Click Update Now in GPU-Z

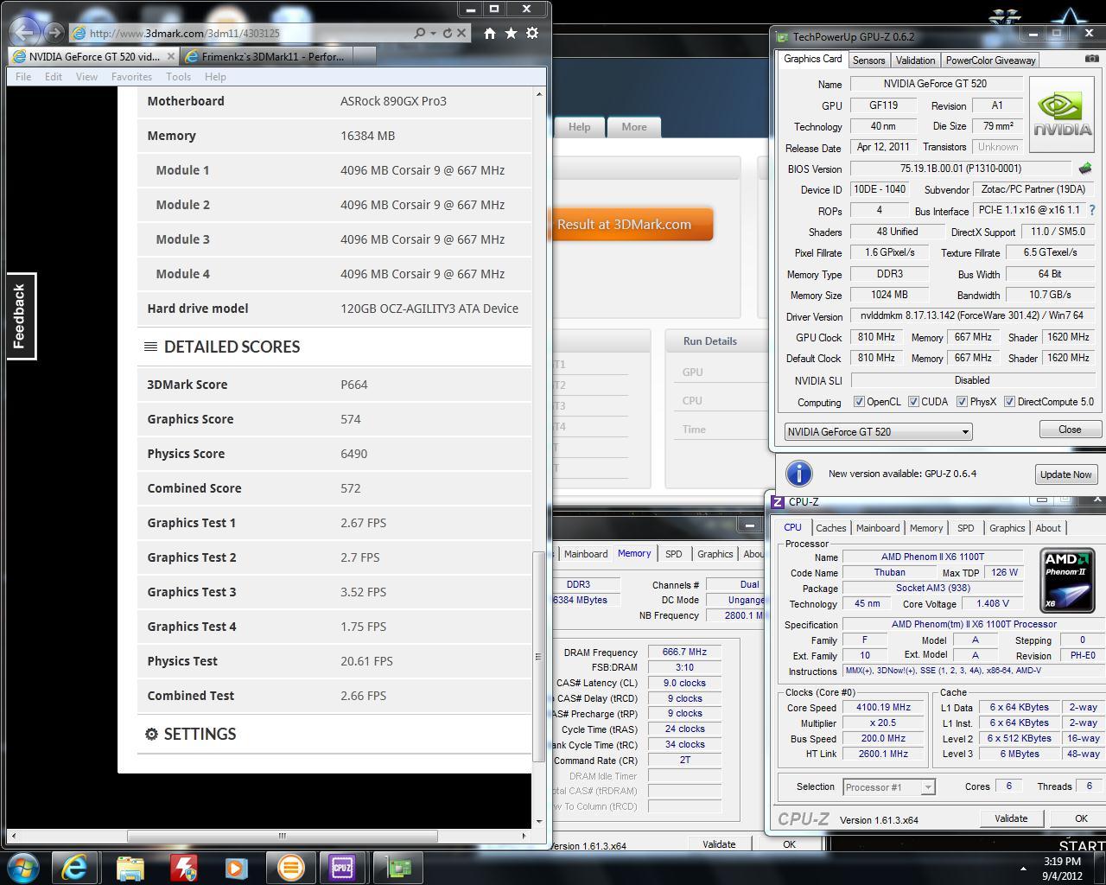pyautogui.click(x=1066, y=474)
